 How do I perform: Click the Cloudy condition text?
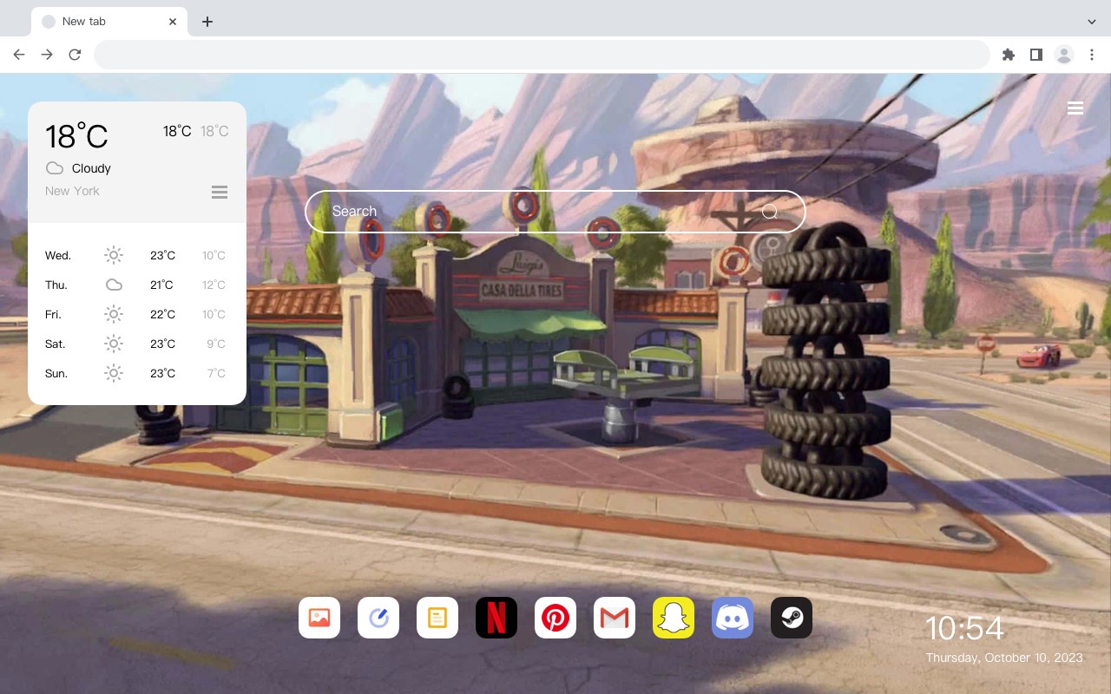coord(91,168)
